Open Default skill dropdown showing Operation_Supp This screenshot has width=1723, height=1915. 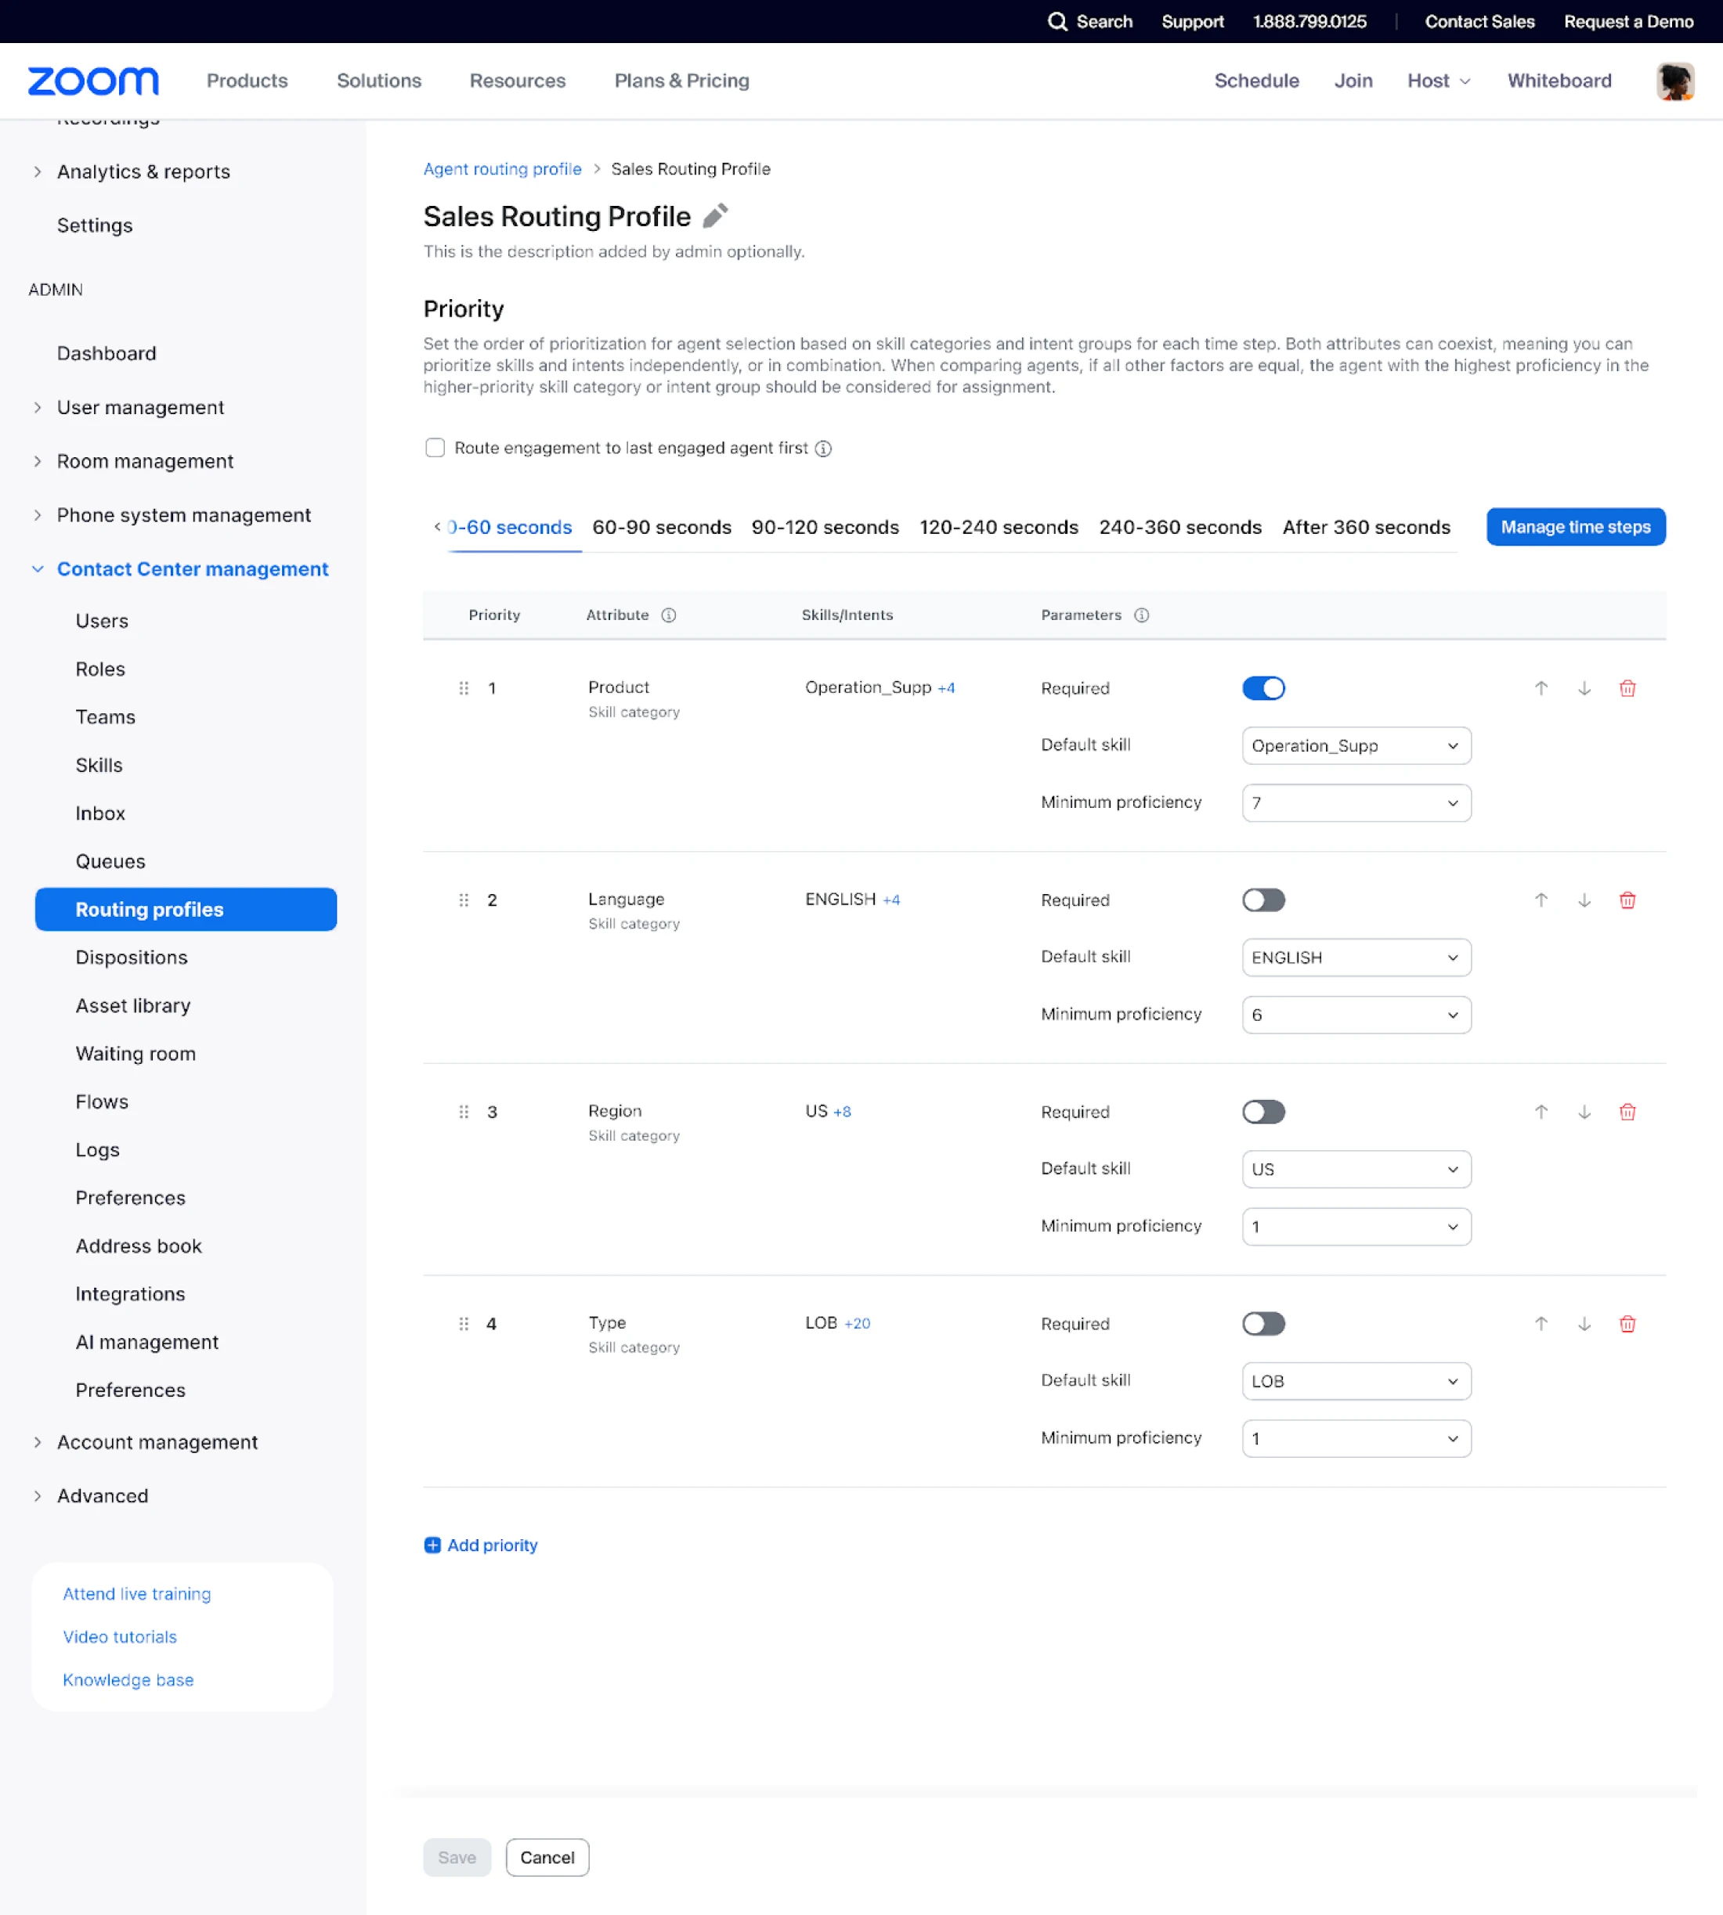1356,745
